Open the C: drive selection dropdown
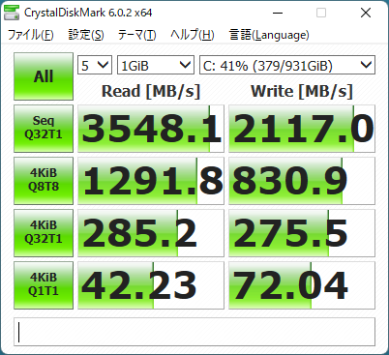 pos(287,65)
